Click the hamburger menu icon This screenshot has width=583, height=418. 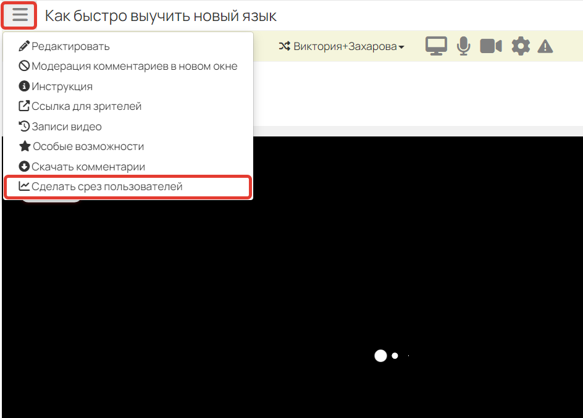19,15
